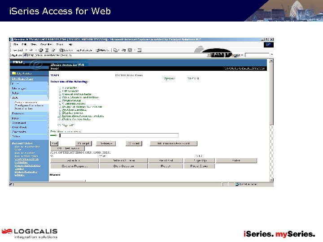Click the System Request button
This screenshot has height=242, width=323.
coord(74,166)
